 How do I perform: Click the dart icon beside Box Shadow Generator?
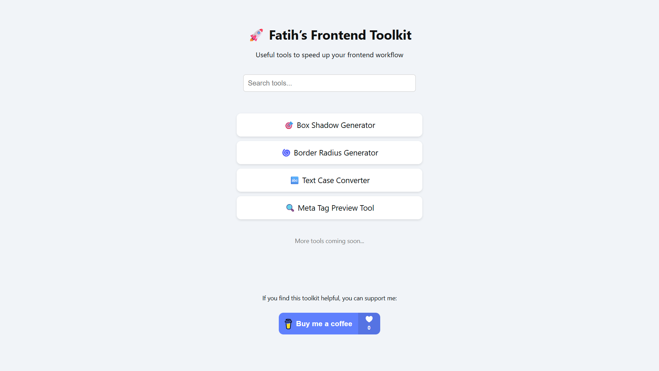pos(289,125)
